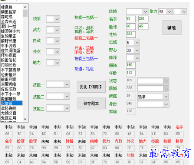Select 木下小一郎 in the list
Screen dimensions: 194x165
tap(10, 94)
